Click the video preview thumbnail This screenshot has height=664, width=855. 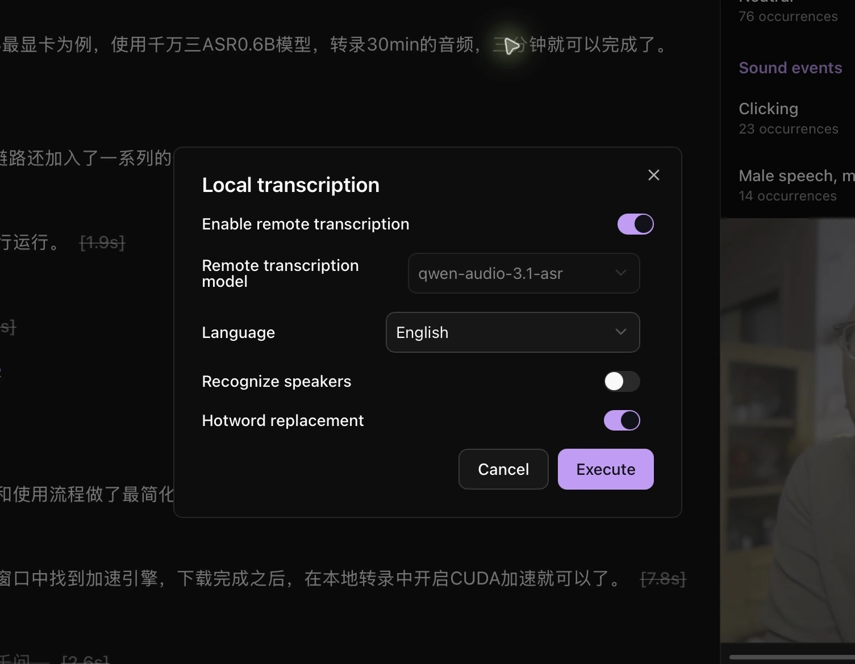click(787, 431)
